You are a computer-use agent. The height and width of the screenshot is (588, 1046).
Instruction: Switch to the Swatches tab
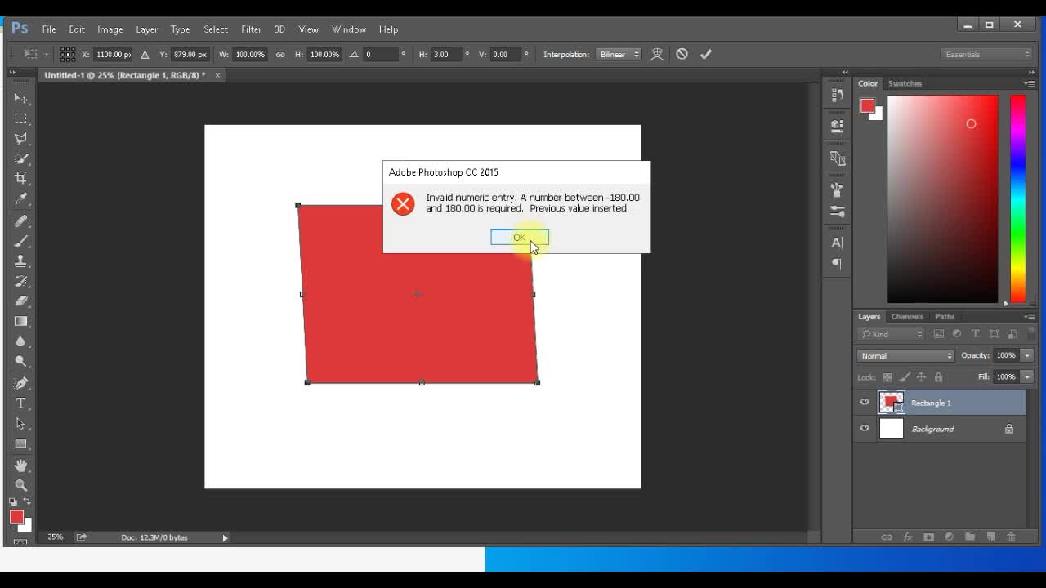(905, 83)
